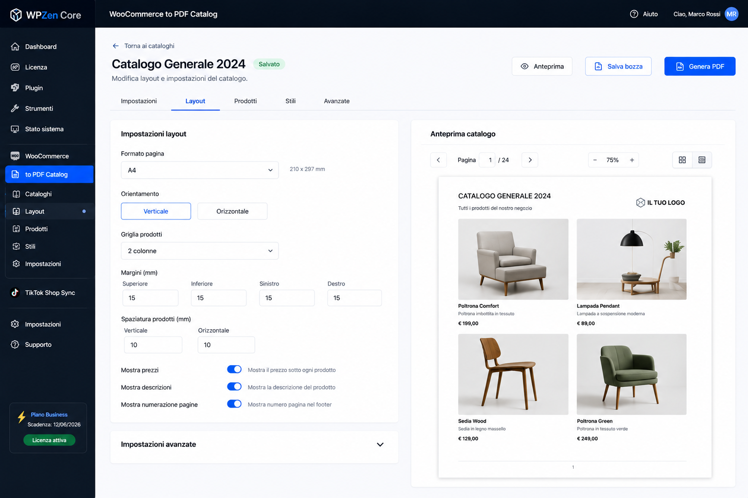Screen dimensions: 748x498
Task: Expand Impostazioni avanzate section
Action: click(x=254, y=445)
